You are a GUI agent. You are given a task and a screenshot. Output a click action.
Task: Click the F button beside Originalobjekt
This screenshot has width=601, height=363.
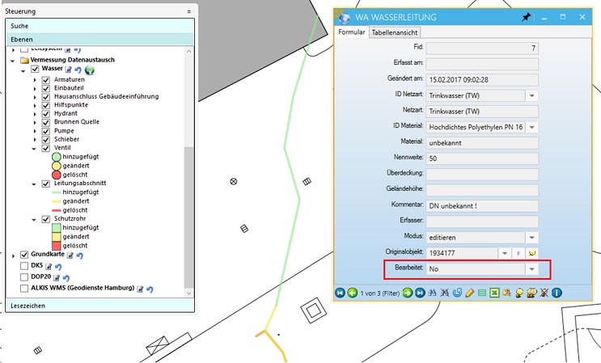518,253
